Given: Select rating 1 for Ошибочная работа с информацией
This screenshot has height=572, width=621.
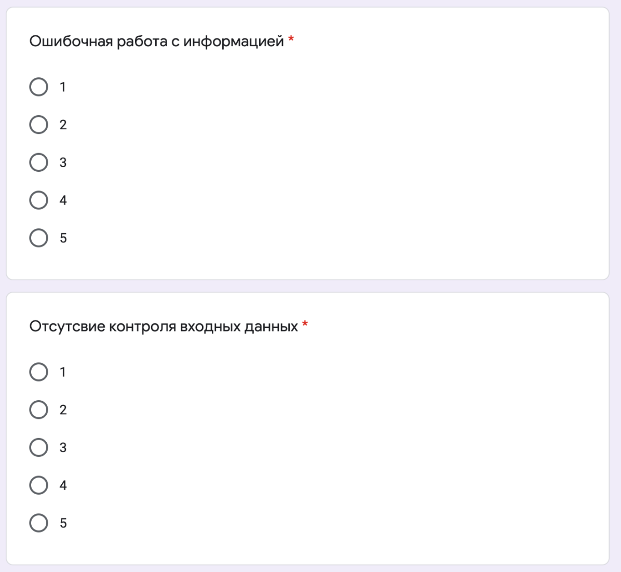Looking at the screenshot, I should tap(39, 87).
